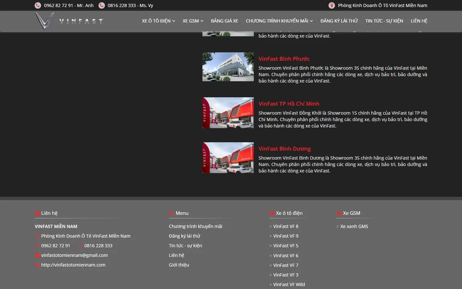Screen dimensions: 462x289
Task: Open footer link VinFast VF 5
Action: [286, 245]
